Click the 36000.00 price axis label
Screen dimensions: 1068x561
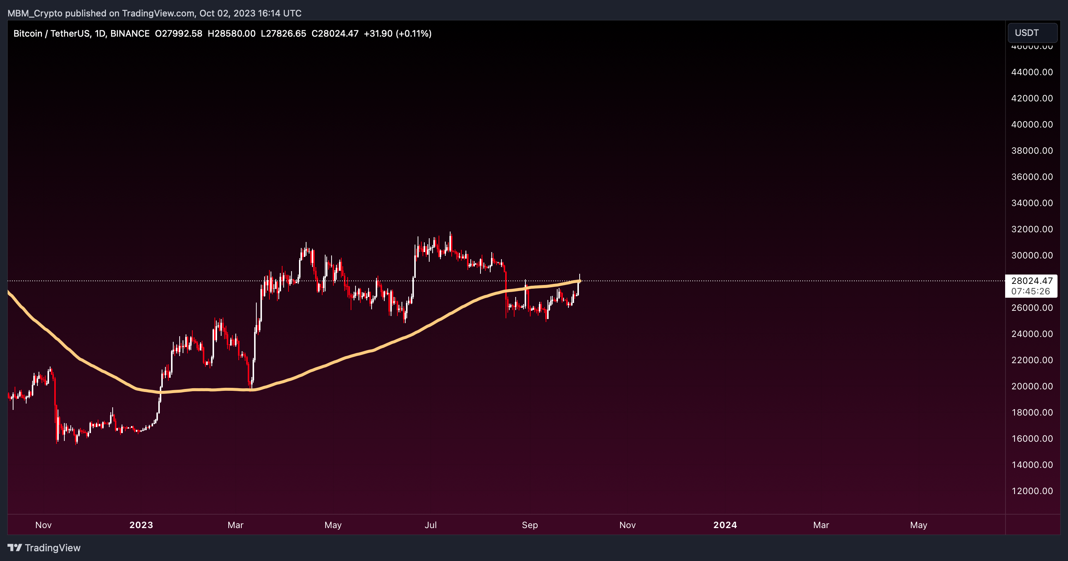pyautogui.click(x=1032, y=177)
